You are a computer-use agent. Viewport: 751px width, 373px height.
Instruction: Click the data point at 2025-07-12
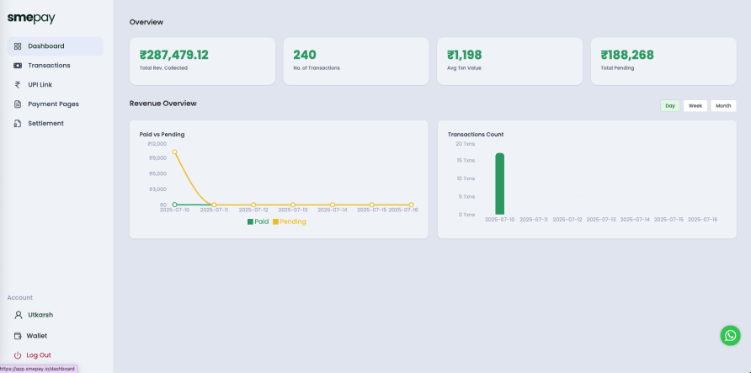pos(253,205)
